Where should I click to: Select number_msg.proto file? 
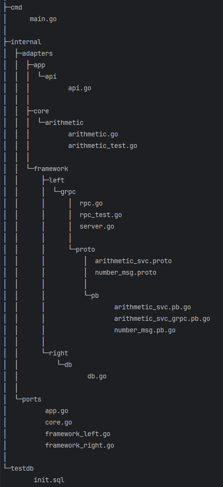coord(126,273)
